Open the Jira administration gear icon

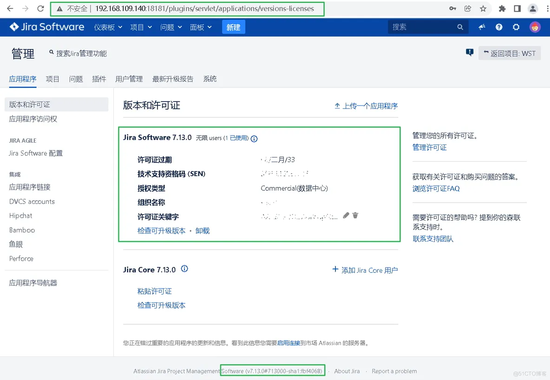(516, 27)
